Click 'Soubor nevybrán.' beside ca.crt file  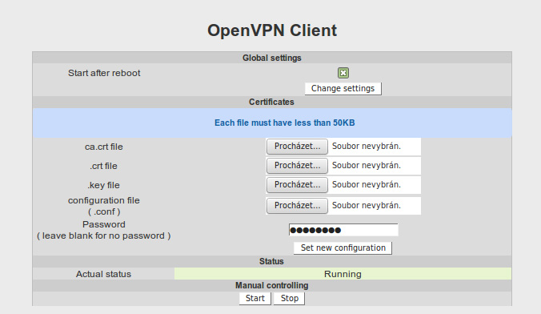(367, 146)
